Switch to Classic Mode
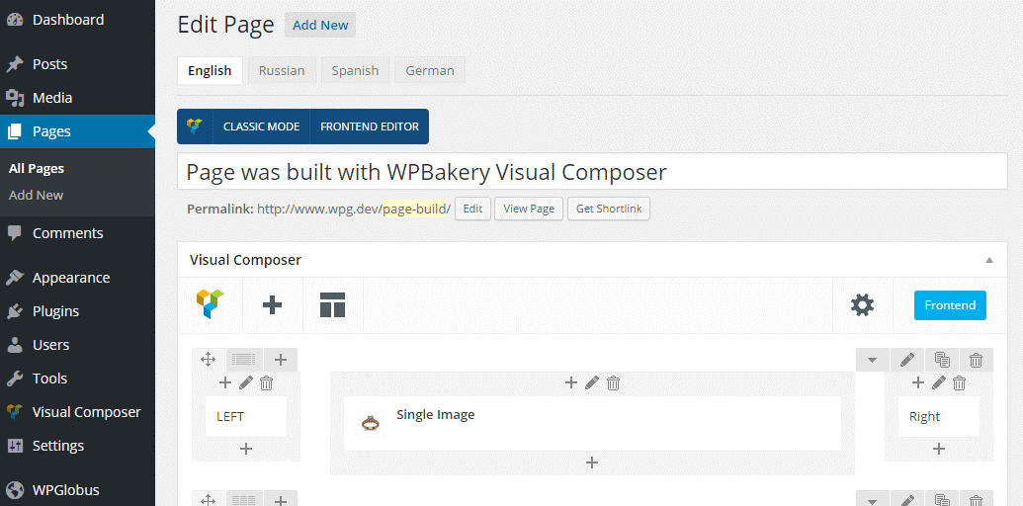 coord(262,126)
